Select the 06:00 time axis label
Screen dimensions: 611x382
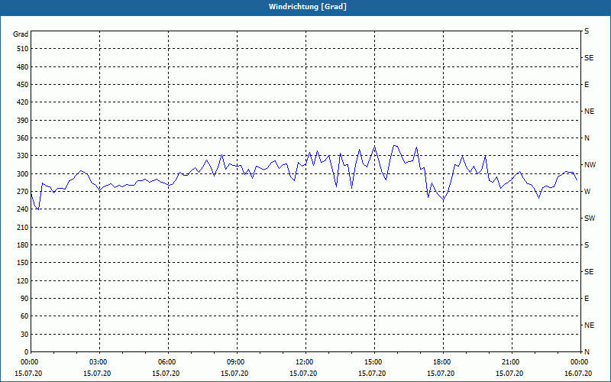[x=168, y=362]
